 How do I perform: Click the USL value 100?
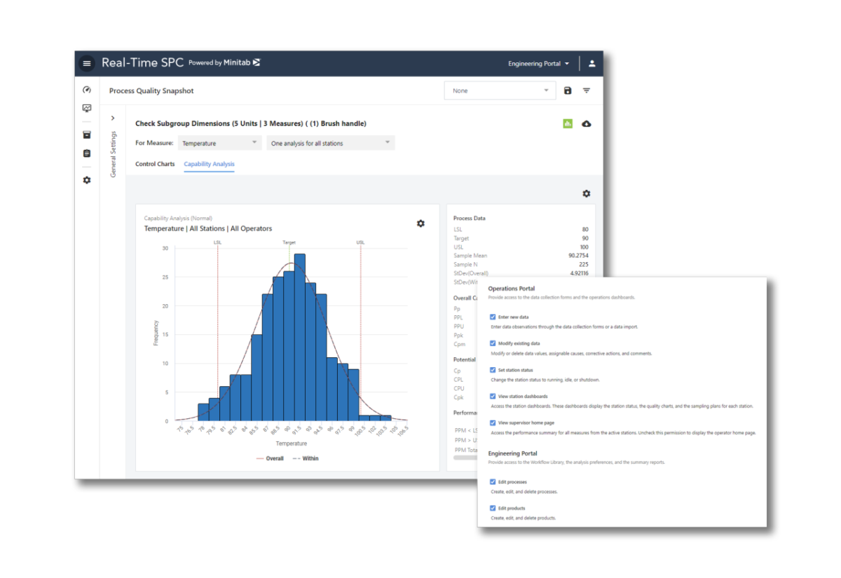click(584, 247)
